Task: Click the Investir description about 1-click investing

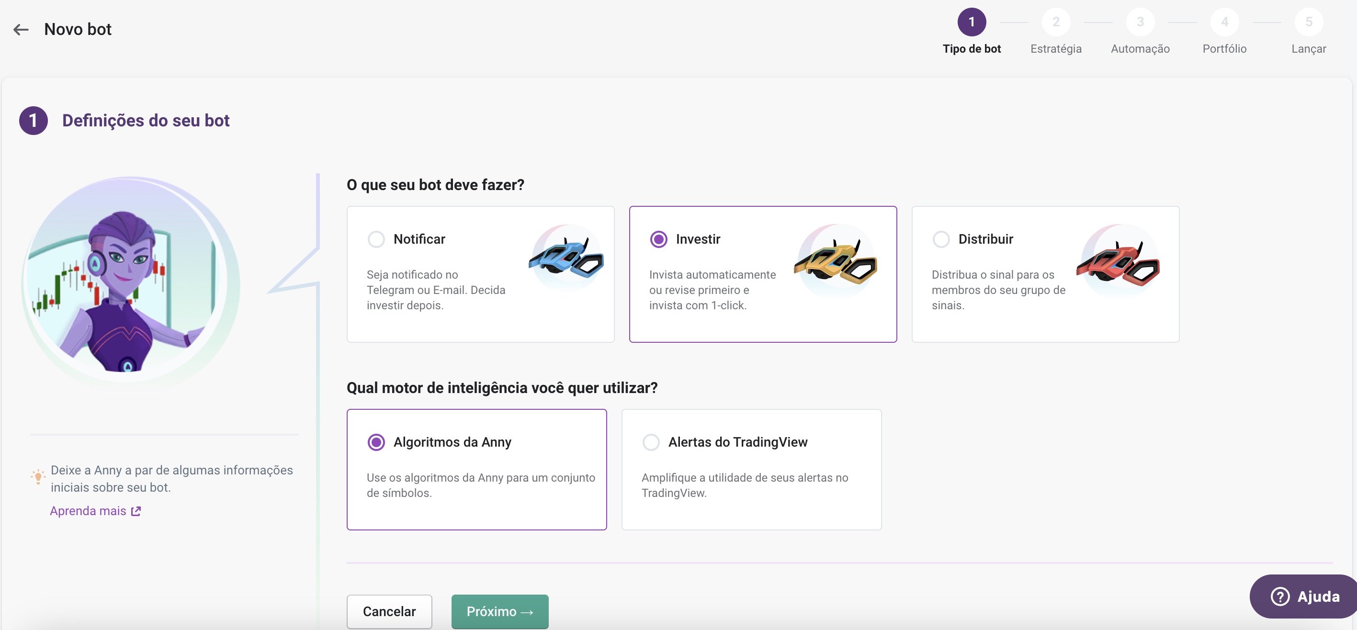Action: tap(712, 290)
